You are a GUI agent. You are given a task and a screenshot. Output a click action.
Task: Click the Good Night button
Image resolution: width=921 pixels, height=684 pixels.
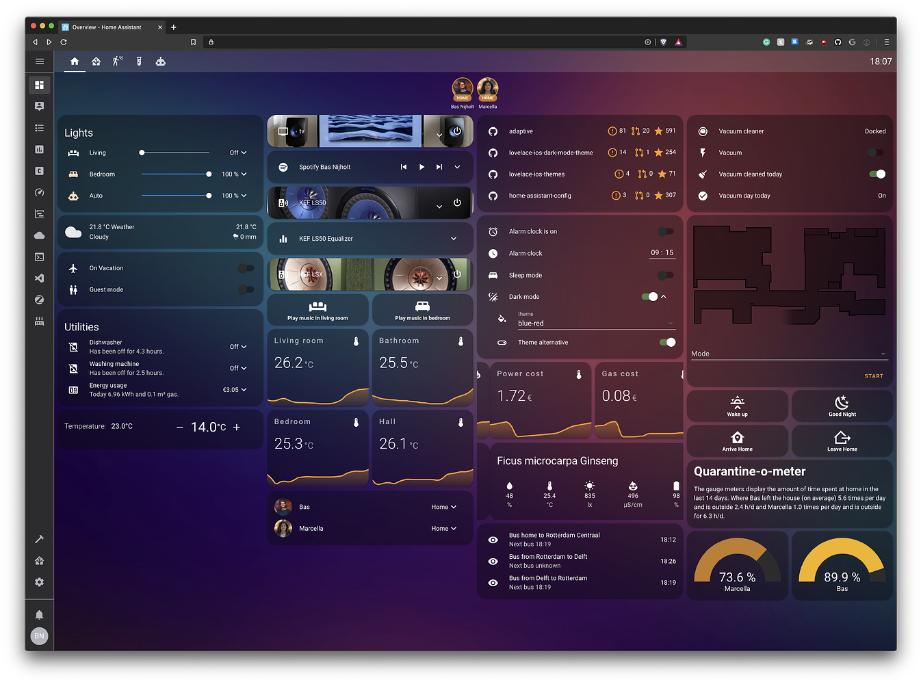(842, 406)
